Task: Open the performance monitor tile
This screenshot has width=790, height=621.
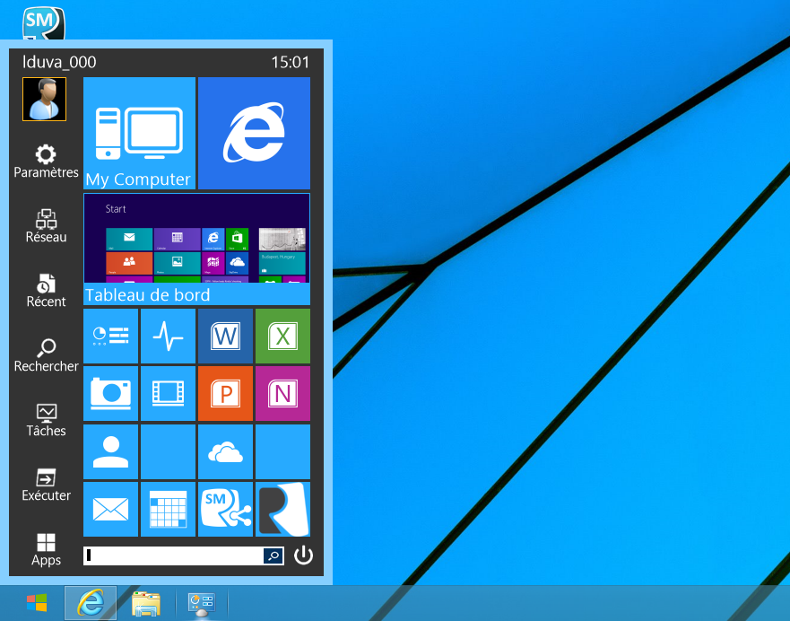Action: point(168,336)
